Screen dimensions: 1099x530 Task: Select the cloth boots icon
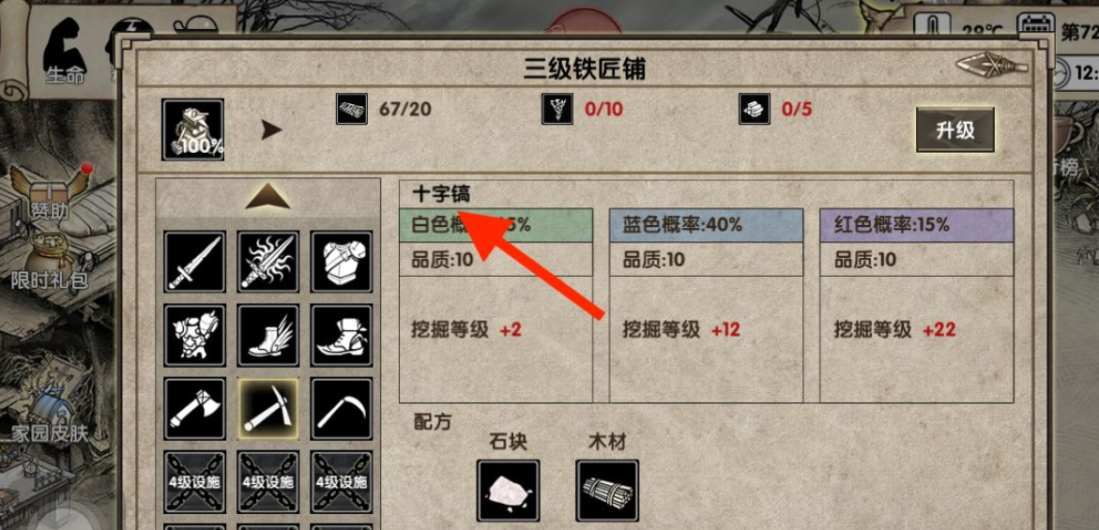tap(342, 336)
